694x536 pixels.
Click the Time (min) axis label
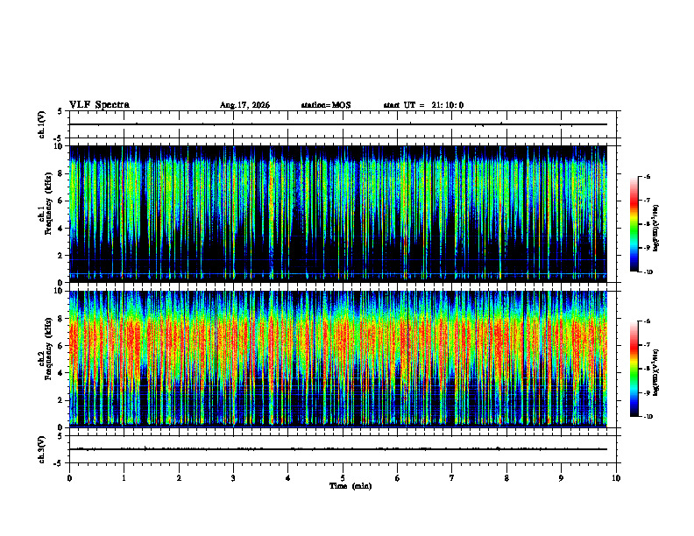tap(351, 486)
